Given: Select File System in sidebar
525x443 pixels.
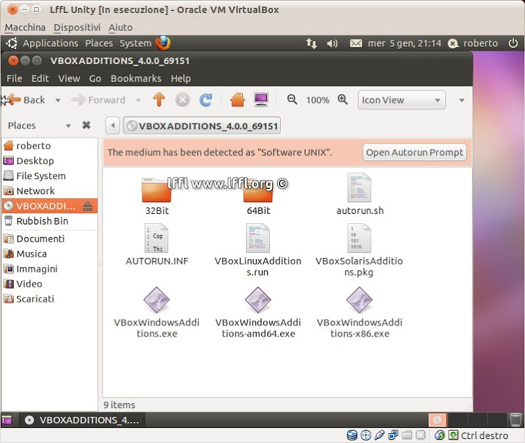Looking at the screenshot, I should click(x=50, y=176).
